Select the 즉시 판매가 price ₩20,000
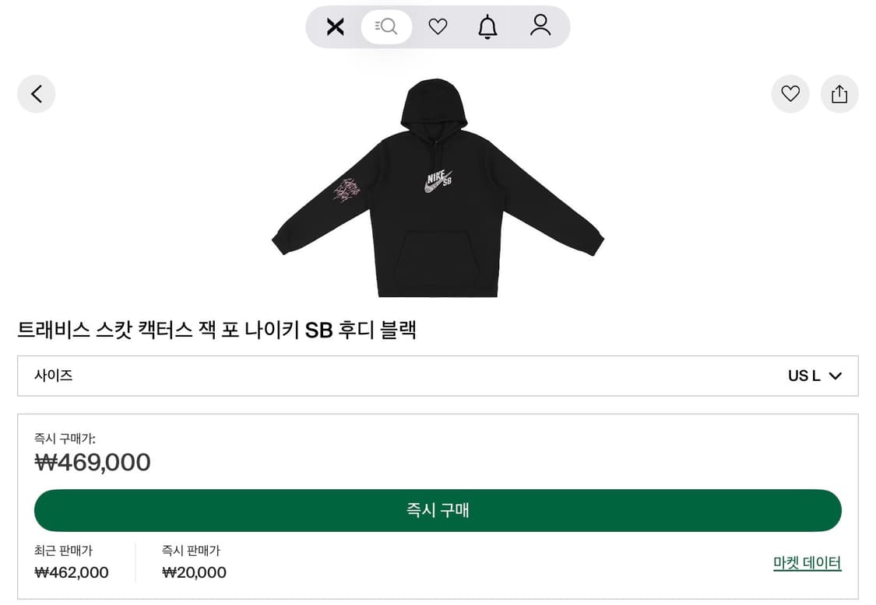Image resolution: width=876 pixels, height=605 pixels. click(195, 572)
